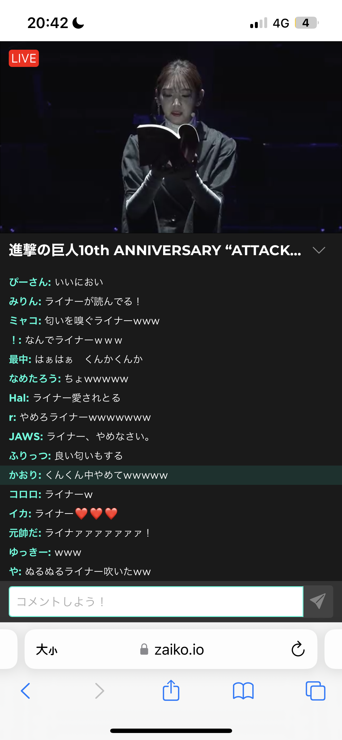The width and height of the screenshot is (342, 740).
Task: Expand the 進撃の巨人10th ANNIVERSARY title
Action: tap(155, 250)
